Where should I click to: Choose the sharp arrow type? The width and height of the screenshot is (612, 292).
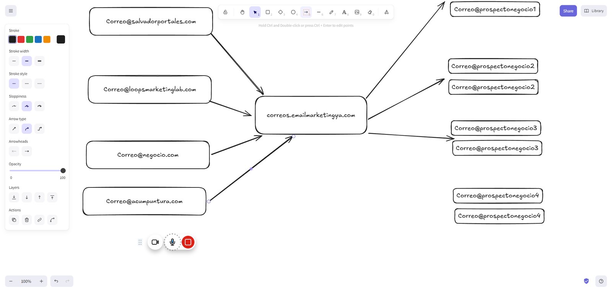click(x=14, y=129)
